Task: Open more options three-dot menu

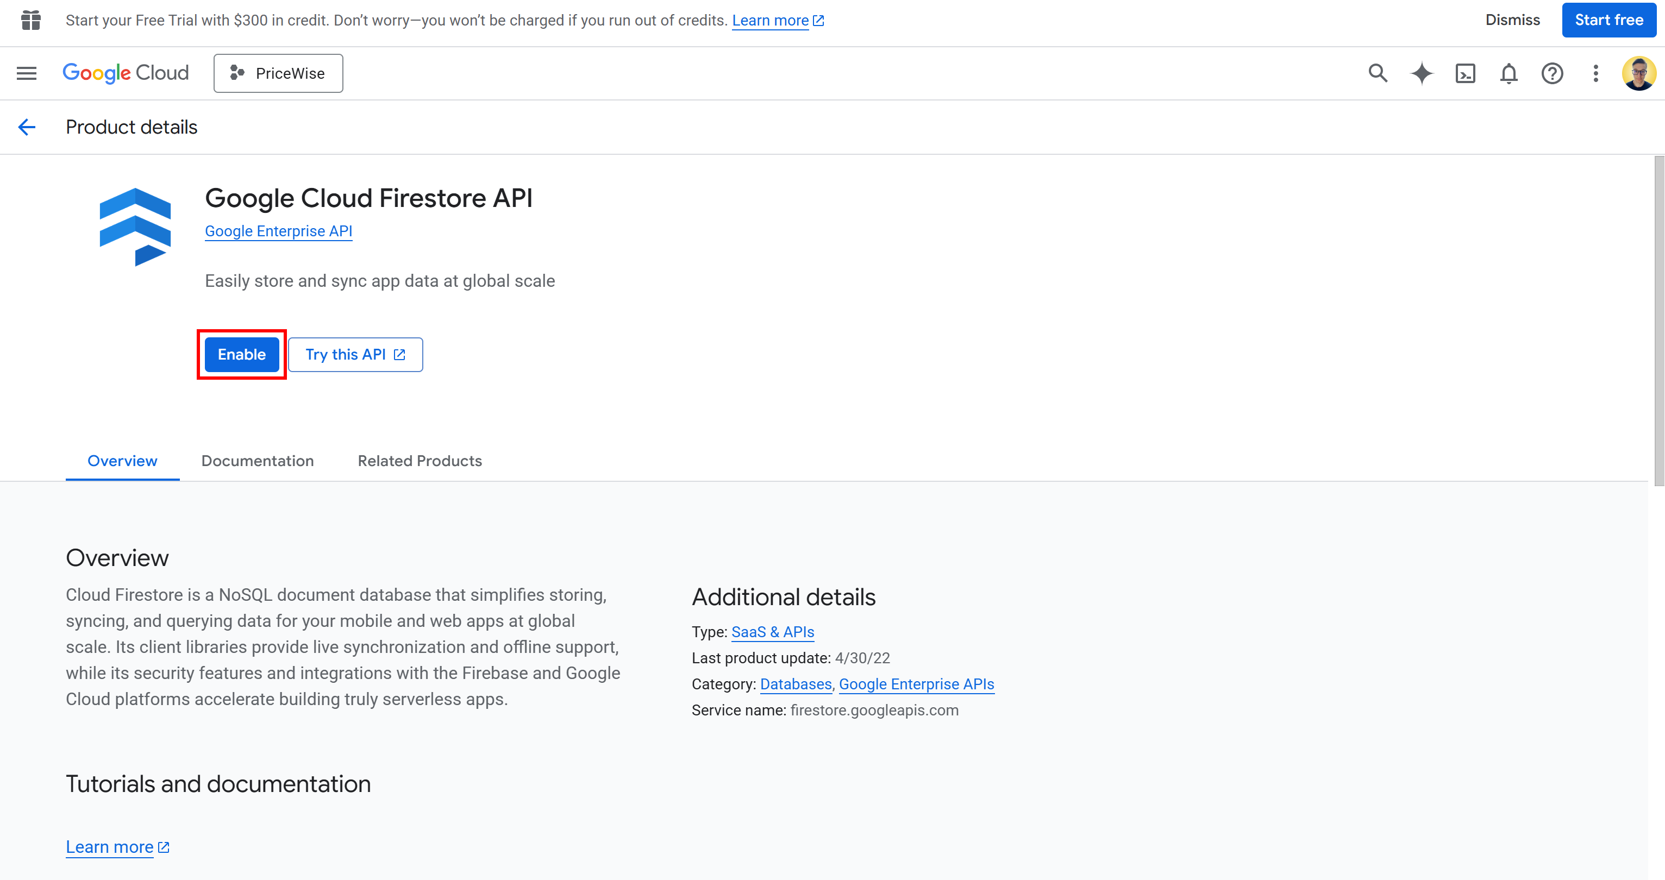Action: pos(1595,73)
